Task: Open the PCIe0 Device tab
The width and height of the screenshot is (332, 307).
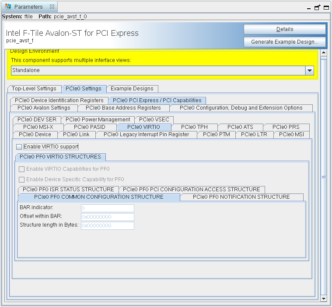Action: [35, 135]
